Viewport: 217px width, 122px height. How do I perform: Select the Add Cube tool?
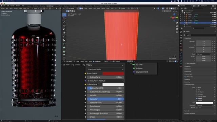coord(64,44)
